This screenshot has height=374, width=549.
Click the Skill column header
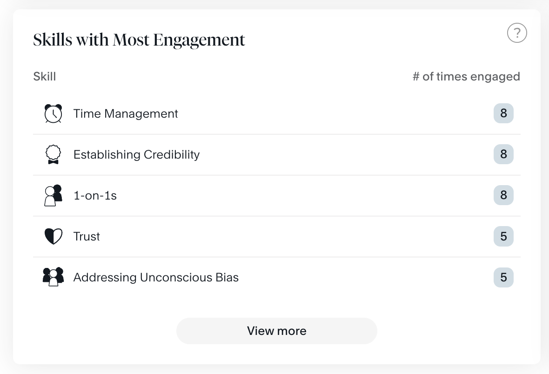[45, 76]
